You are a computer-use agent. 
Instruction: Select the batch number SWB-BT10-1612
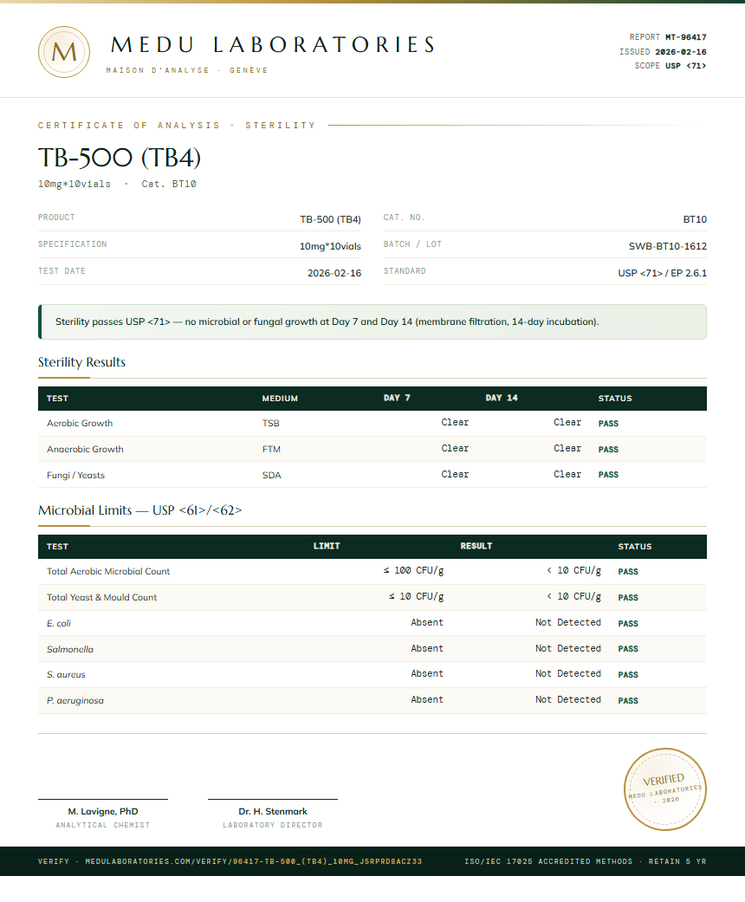click(667, 246)
